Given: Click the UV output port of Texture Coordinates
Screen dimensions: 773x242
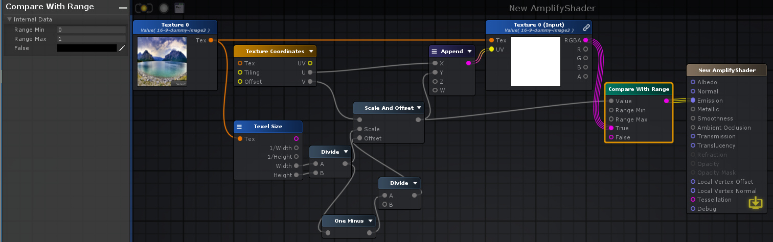Looking at the screenshot, I should click(310, 63).
